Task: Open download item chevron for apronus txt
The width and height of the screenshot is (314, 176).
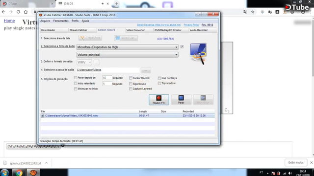Action: click(x=46, y=163)
